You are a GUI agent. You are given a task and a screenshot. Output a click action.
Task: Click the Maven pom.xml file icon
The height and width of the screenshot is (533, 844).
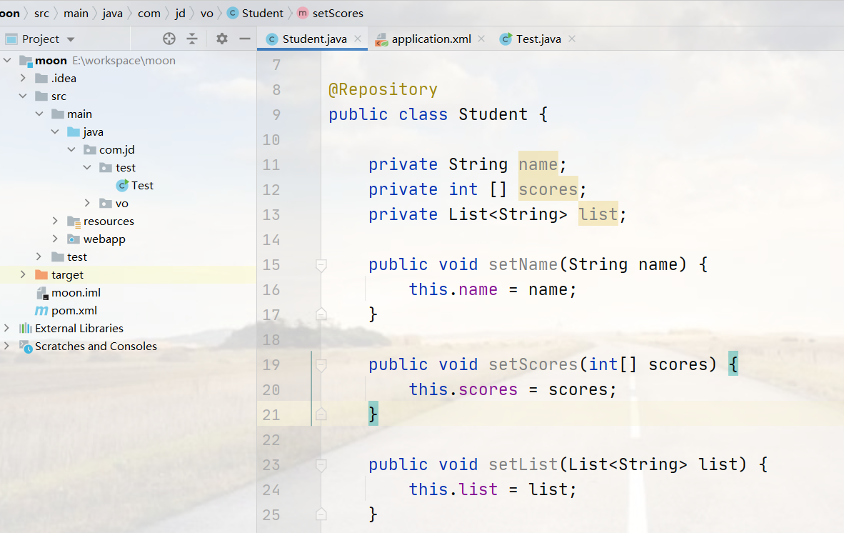pos(41,311)
